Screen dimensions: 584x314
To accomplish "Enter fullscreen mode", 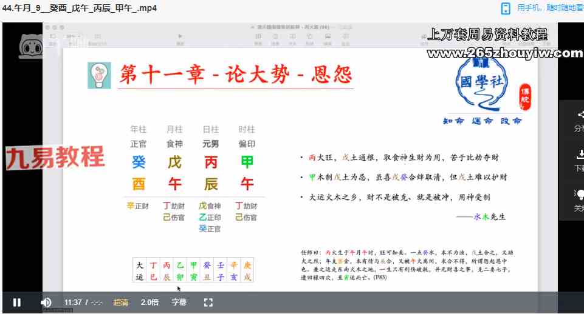I will (x=208, y=302).
